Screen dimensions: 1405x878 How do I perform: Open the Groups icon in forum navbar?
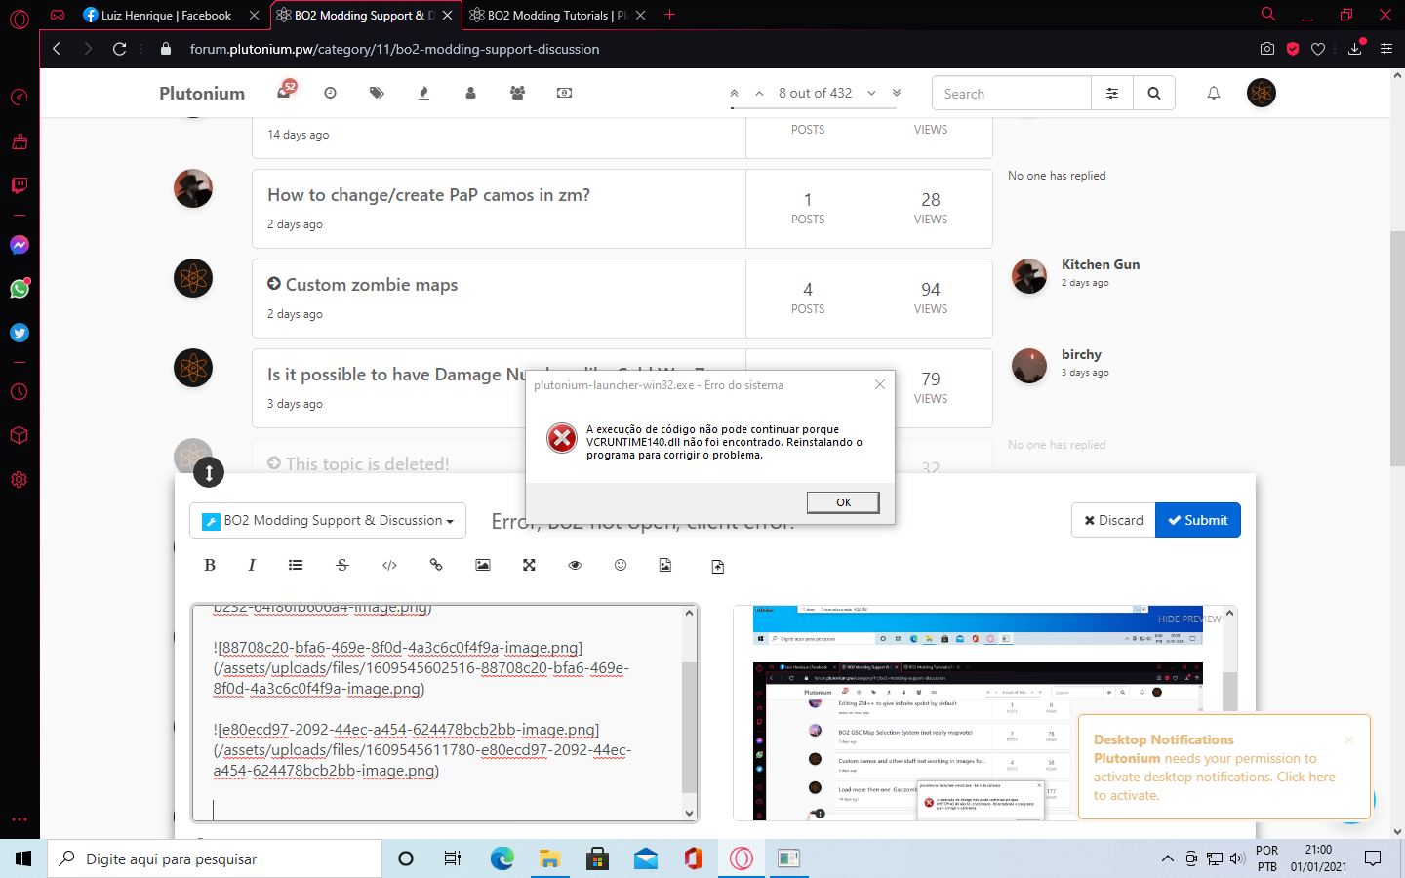pos(517,93)
